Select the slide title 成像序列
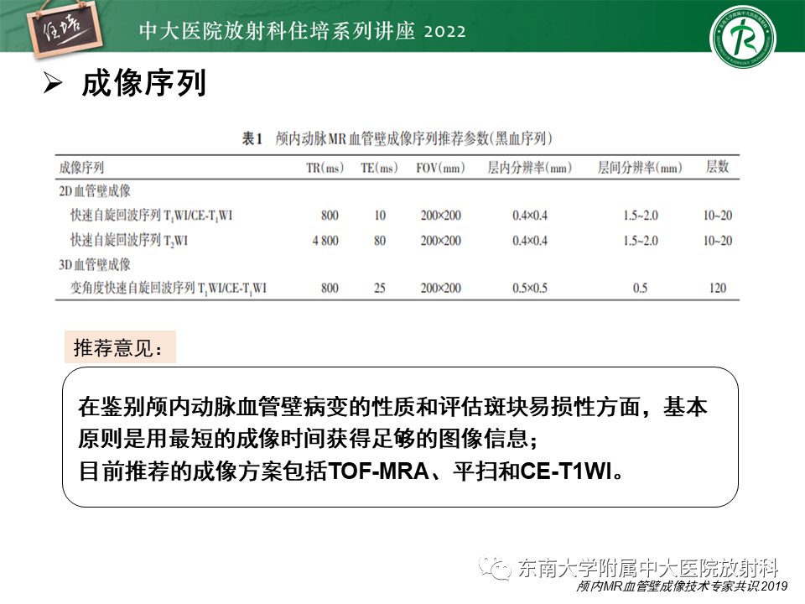 click(x=143, y=83)
